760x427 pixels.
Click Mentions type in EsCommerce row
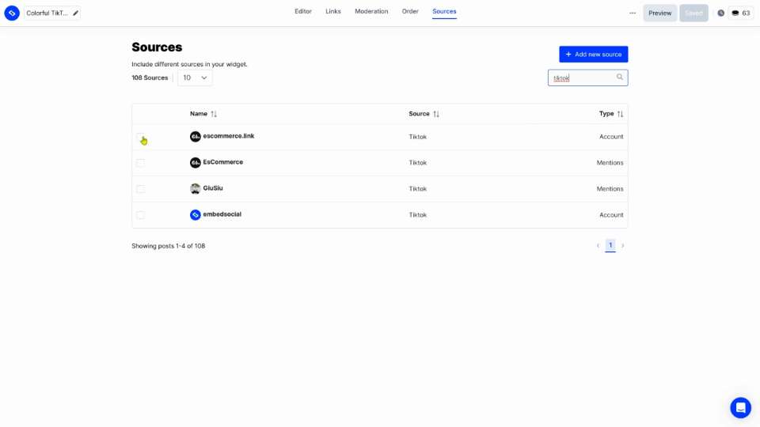[x=610, y=163]
